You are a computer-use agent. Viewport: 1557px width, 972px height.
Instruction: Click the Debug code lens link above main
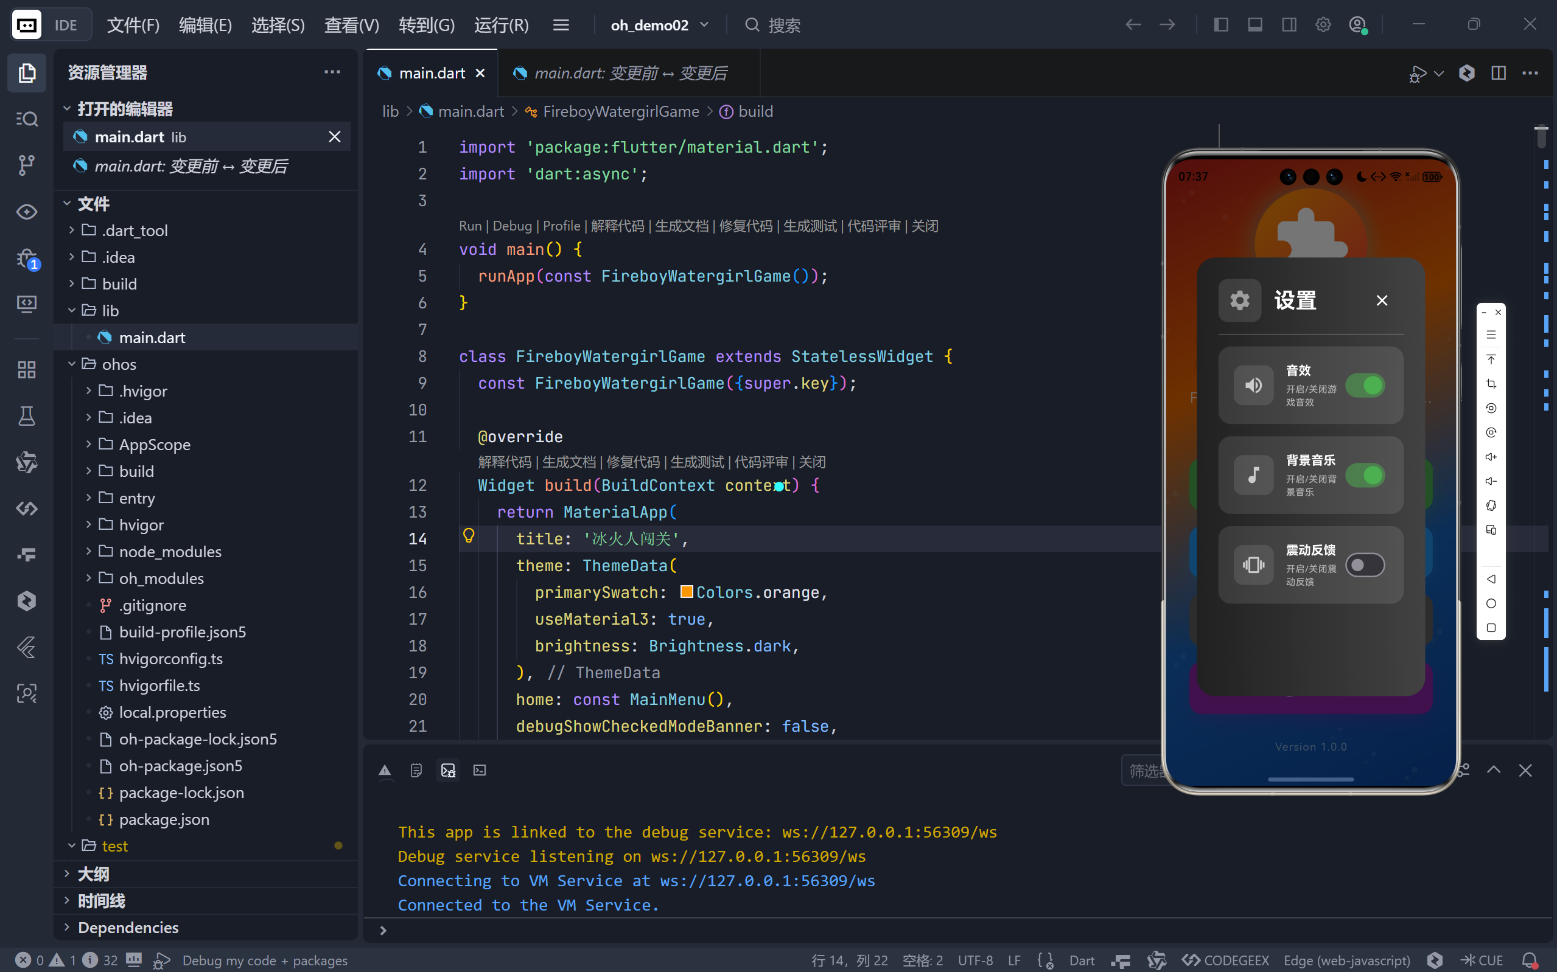click(512, 226)
